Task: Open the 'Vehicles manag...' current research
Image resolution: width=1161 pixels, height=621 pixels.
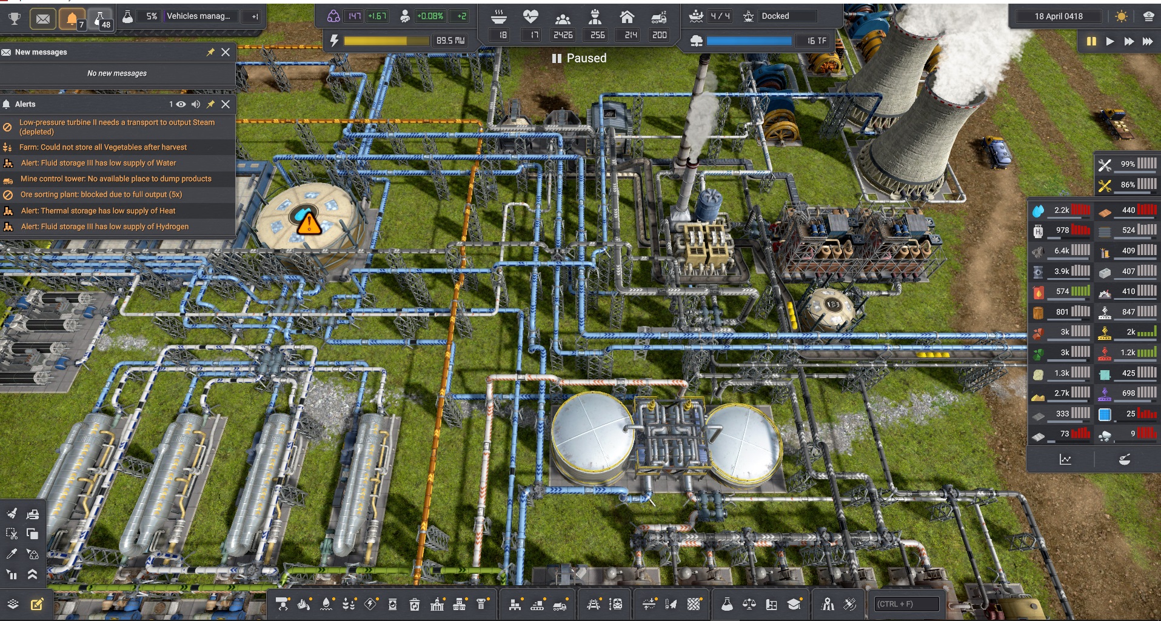Action: [199, 16]
